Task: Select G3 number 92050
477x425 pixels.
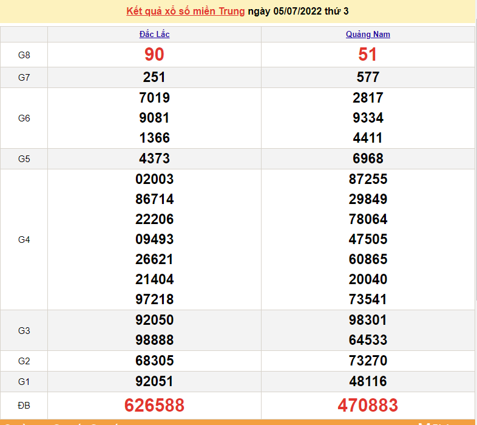Action: click(154, 320)
